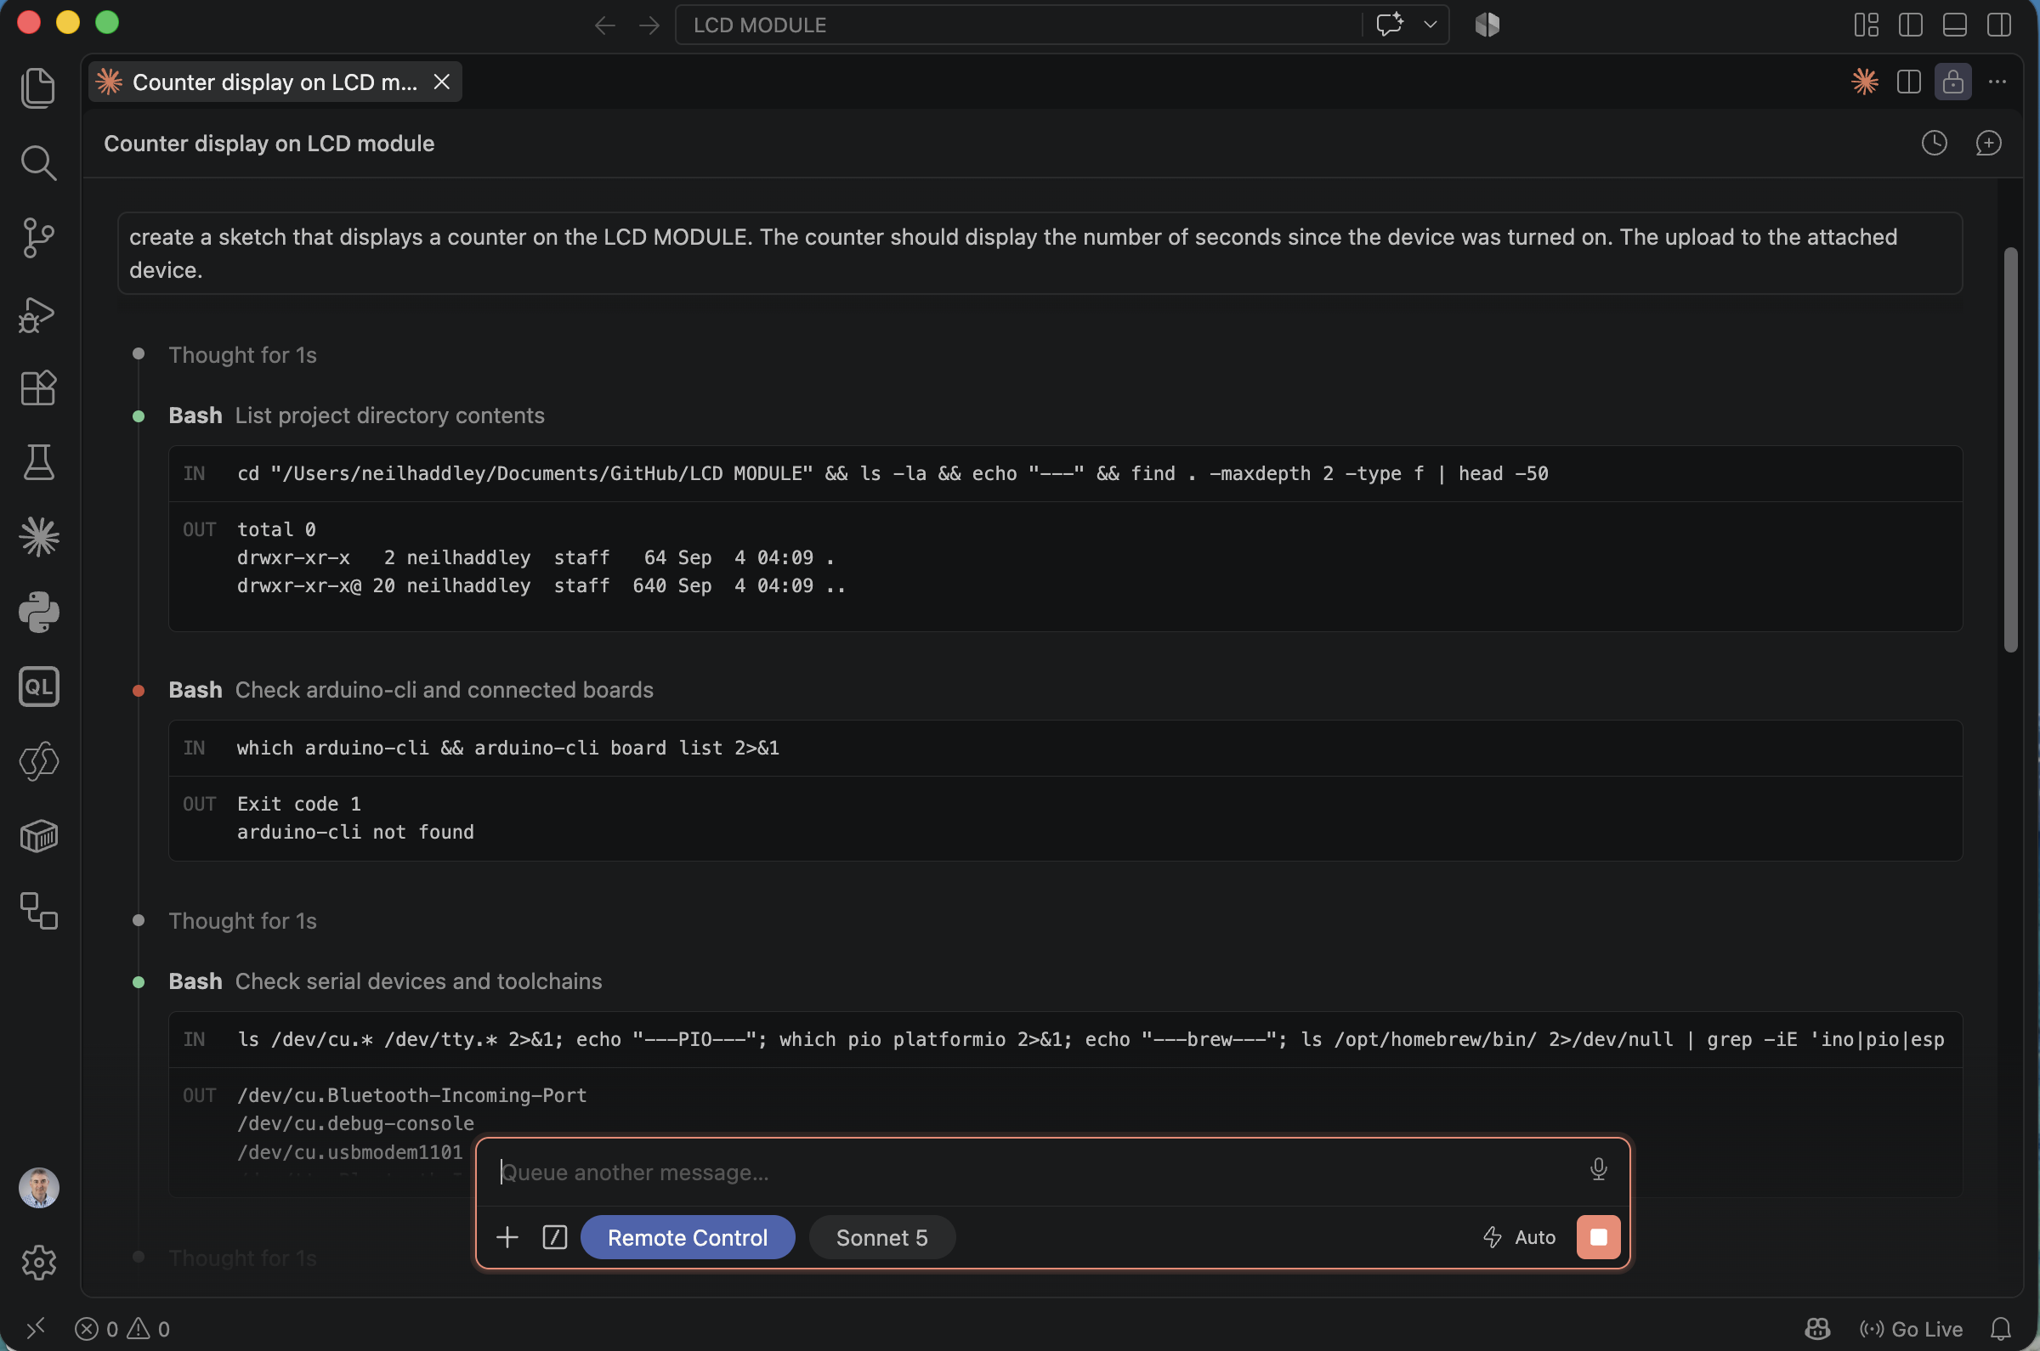Image resolution: width=2040 pixels, height=1351 pixels.
Task: Click the 'Counter display on LCD module' heading
Action: [269, 143]
